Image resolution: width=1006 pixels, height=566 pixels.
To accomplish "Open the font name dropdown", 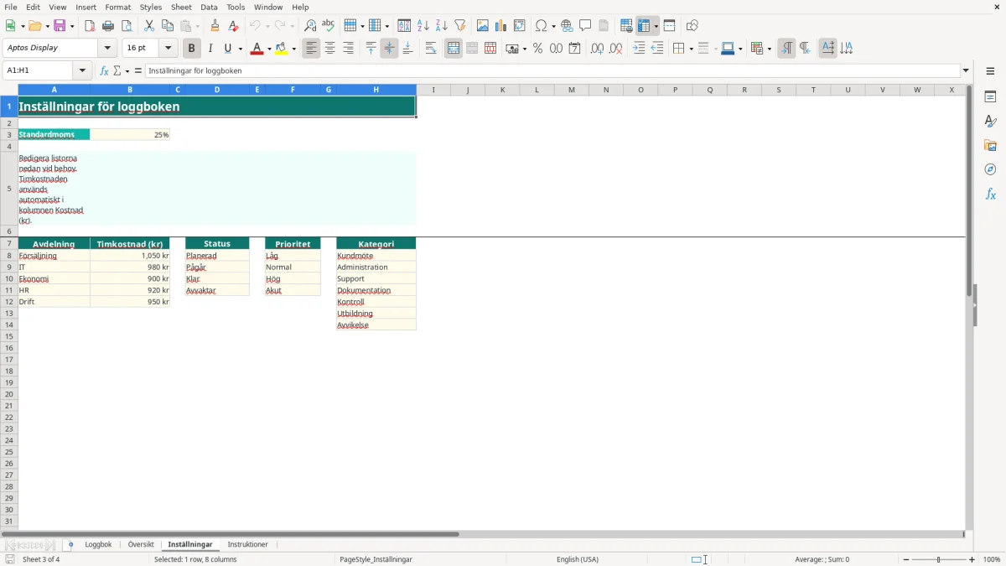I will [x=107, y=49].
